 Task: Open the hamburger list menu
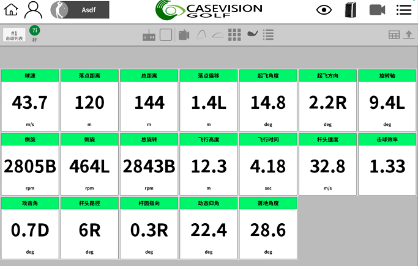404,10
